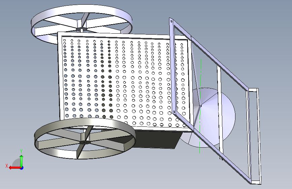Viewport: 292px width, 189px height.
Task: Select the green dash-dot centerline axis
Action: [x=200, y=106]
